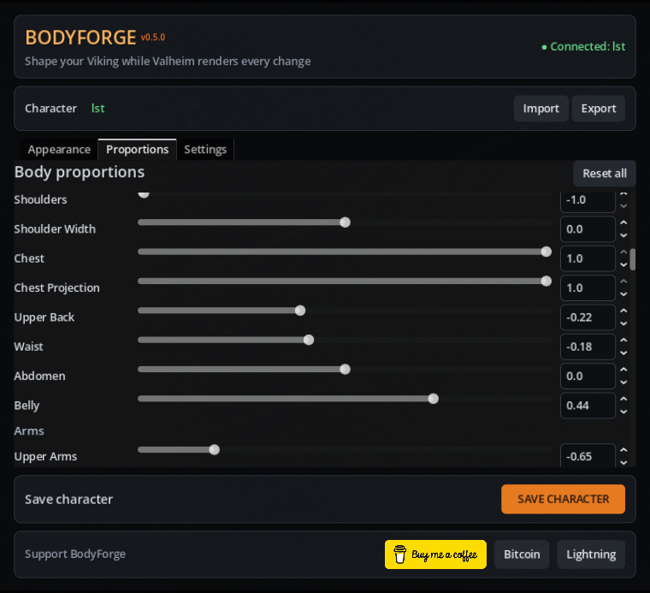Click the Chest slider handle

click(x=547, y=252)
